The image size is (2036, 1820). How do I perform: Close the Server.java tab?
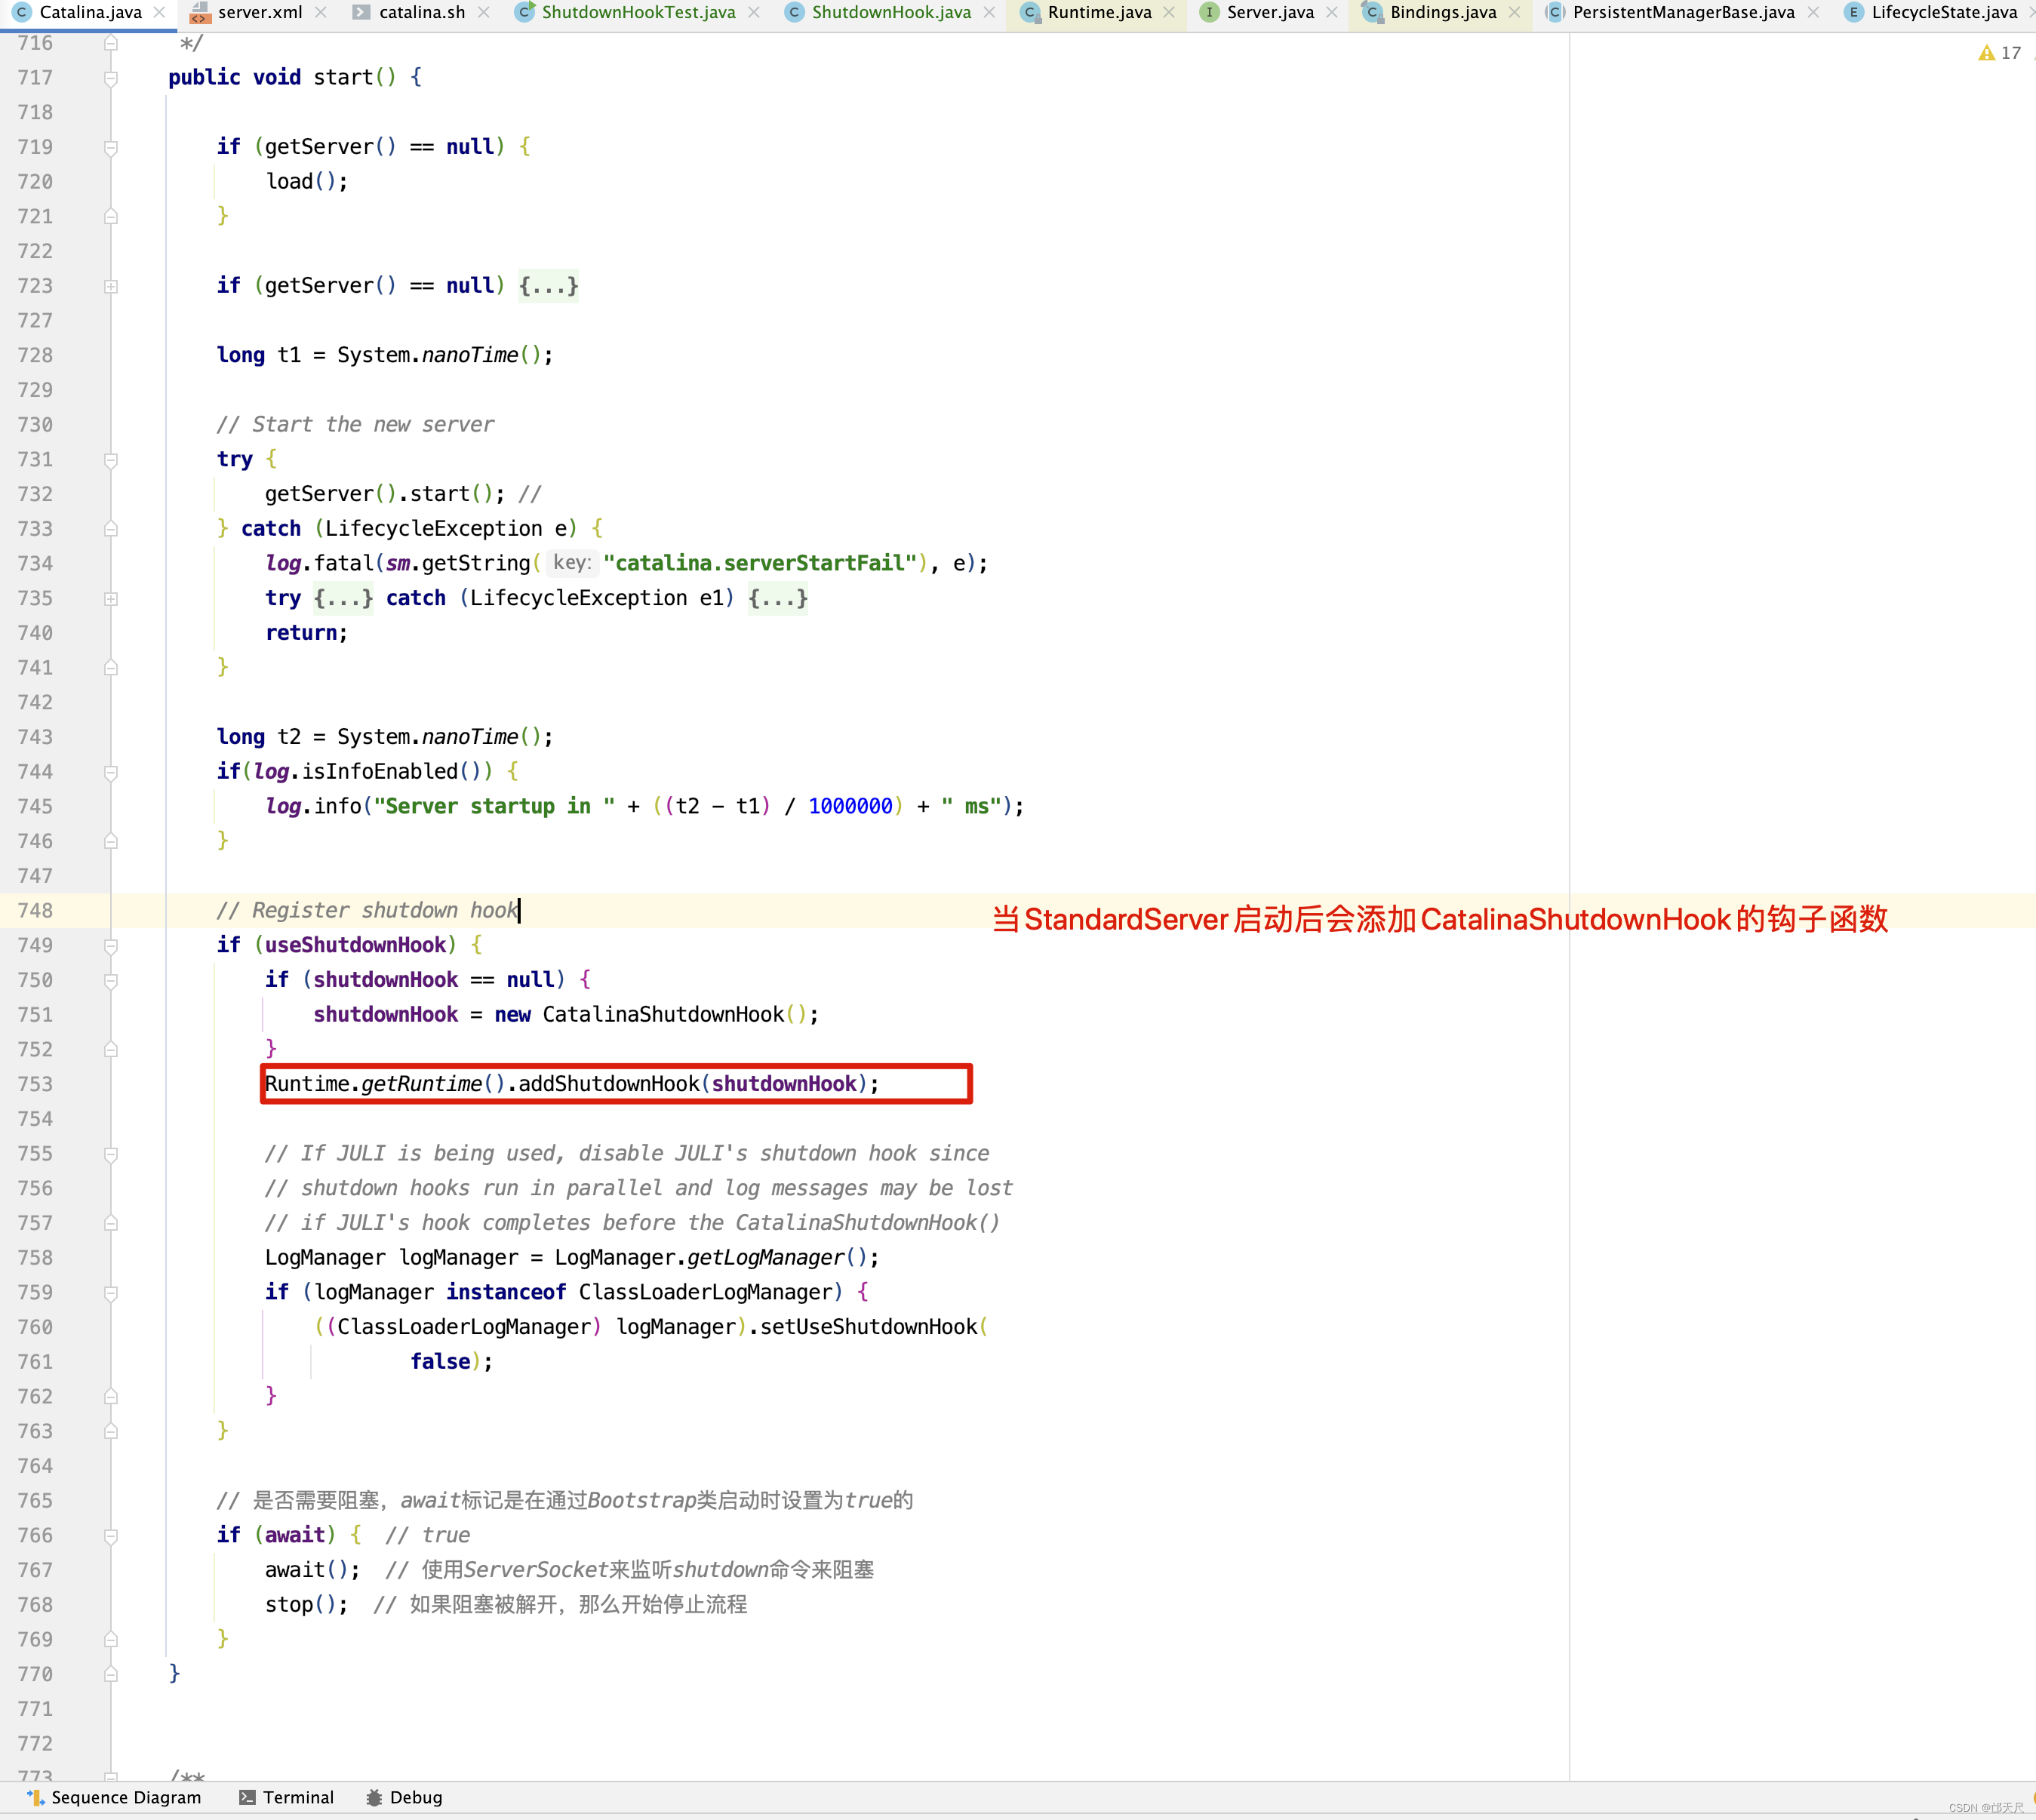click(1331, 12)
